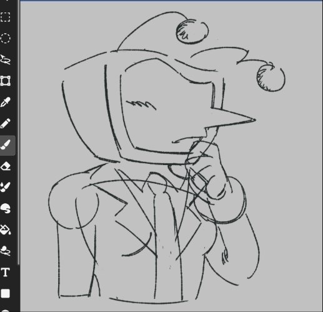Pick the eyedropper color sampler tool
The width and height of the screenshot is (323, 312).
coord(6,102)
